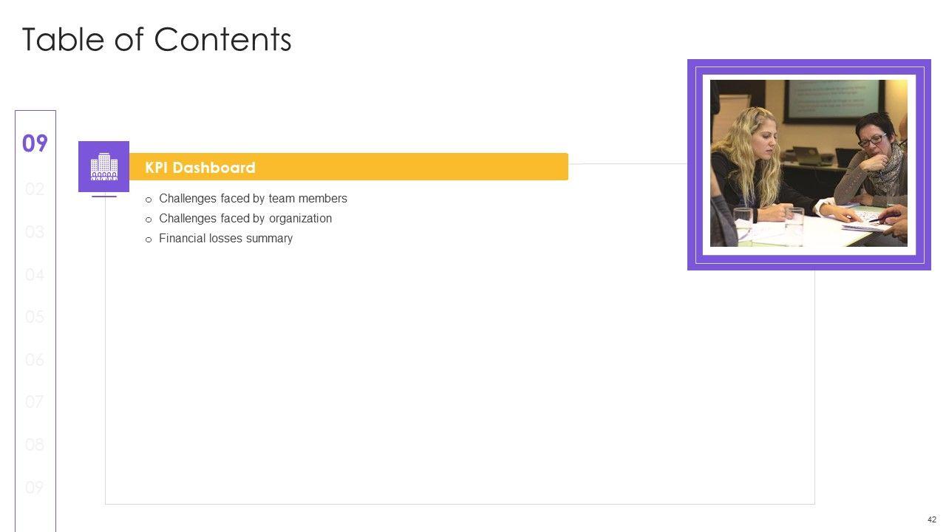946x532 pixels.
Task: Open "Challenges faced by team members" item
Action: point(253,199)
